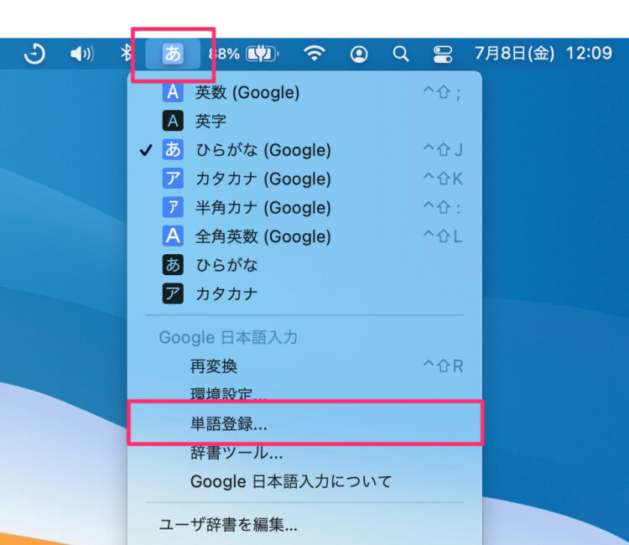Image resolution: width=629 pixels, height=545 pixels.
Task: Click 再変換 menu entry
Action: pyautogui.click(x=304, y=366)
